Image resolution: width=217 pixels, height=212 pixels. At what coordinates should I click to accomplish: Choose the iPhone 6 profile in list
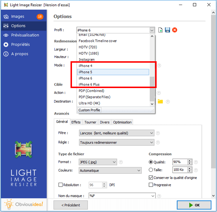[113, 78]
